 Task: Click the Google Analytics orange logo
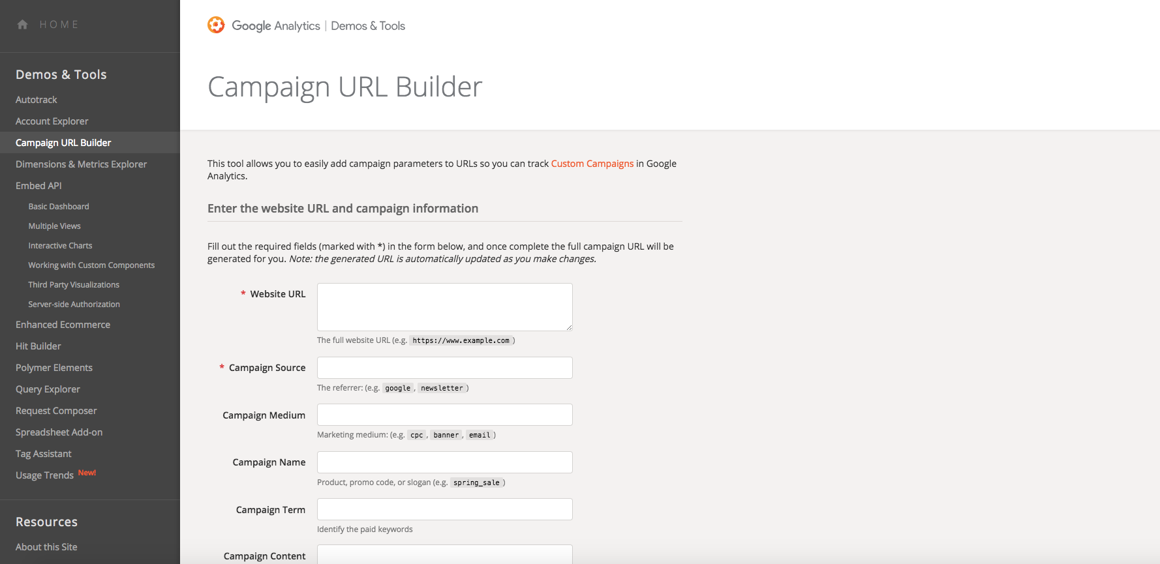216,25
